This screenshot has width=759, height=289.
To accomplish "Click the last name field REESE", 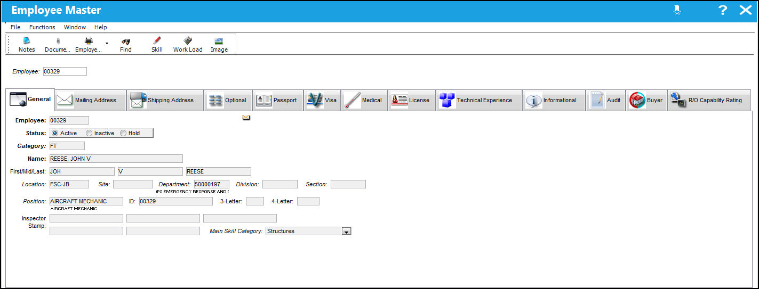I will pyautogui.click(x=218, y=171).
